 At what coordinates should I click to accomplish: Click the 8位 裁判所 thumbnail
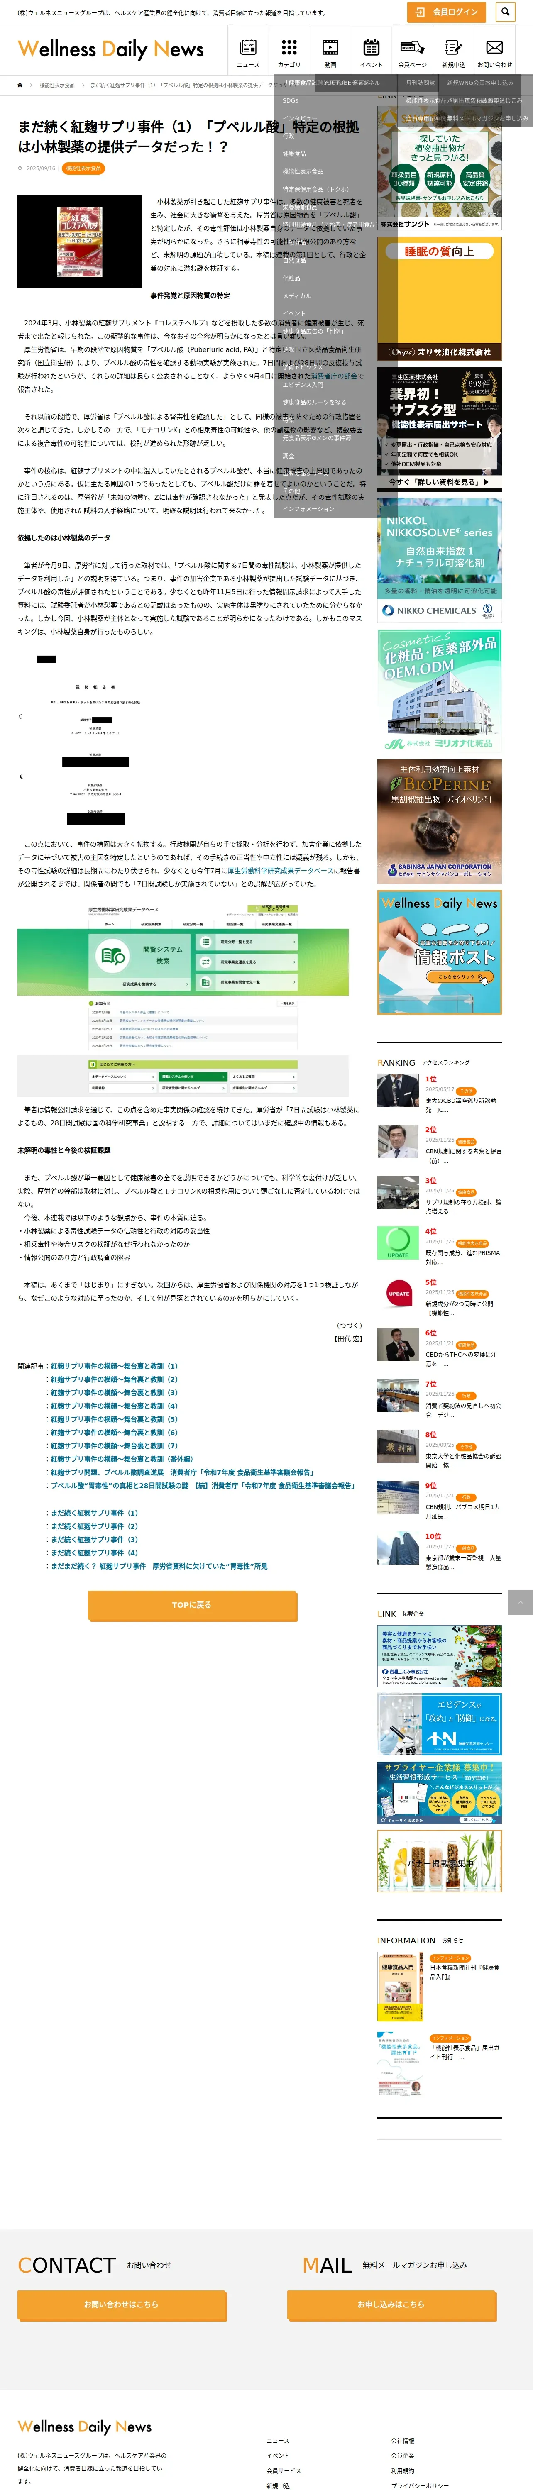398,1446
